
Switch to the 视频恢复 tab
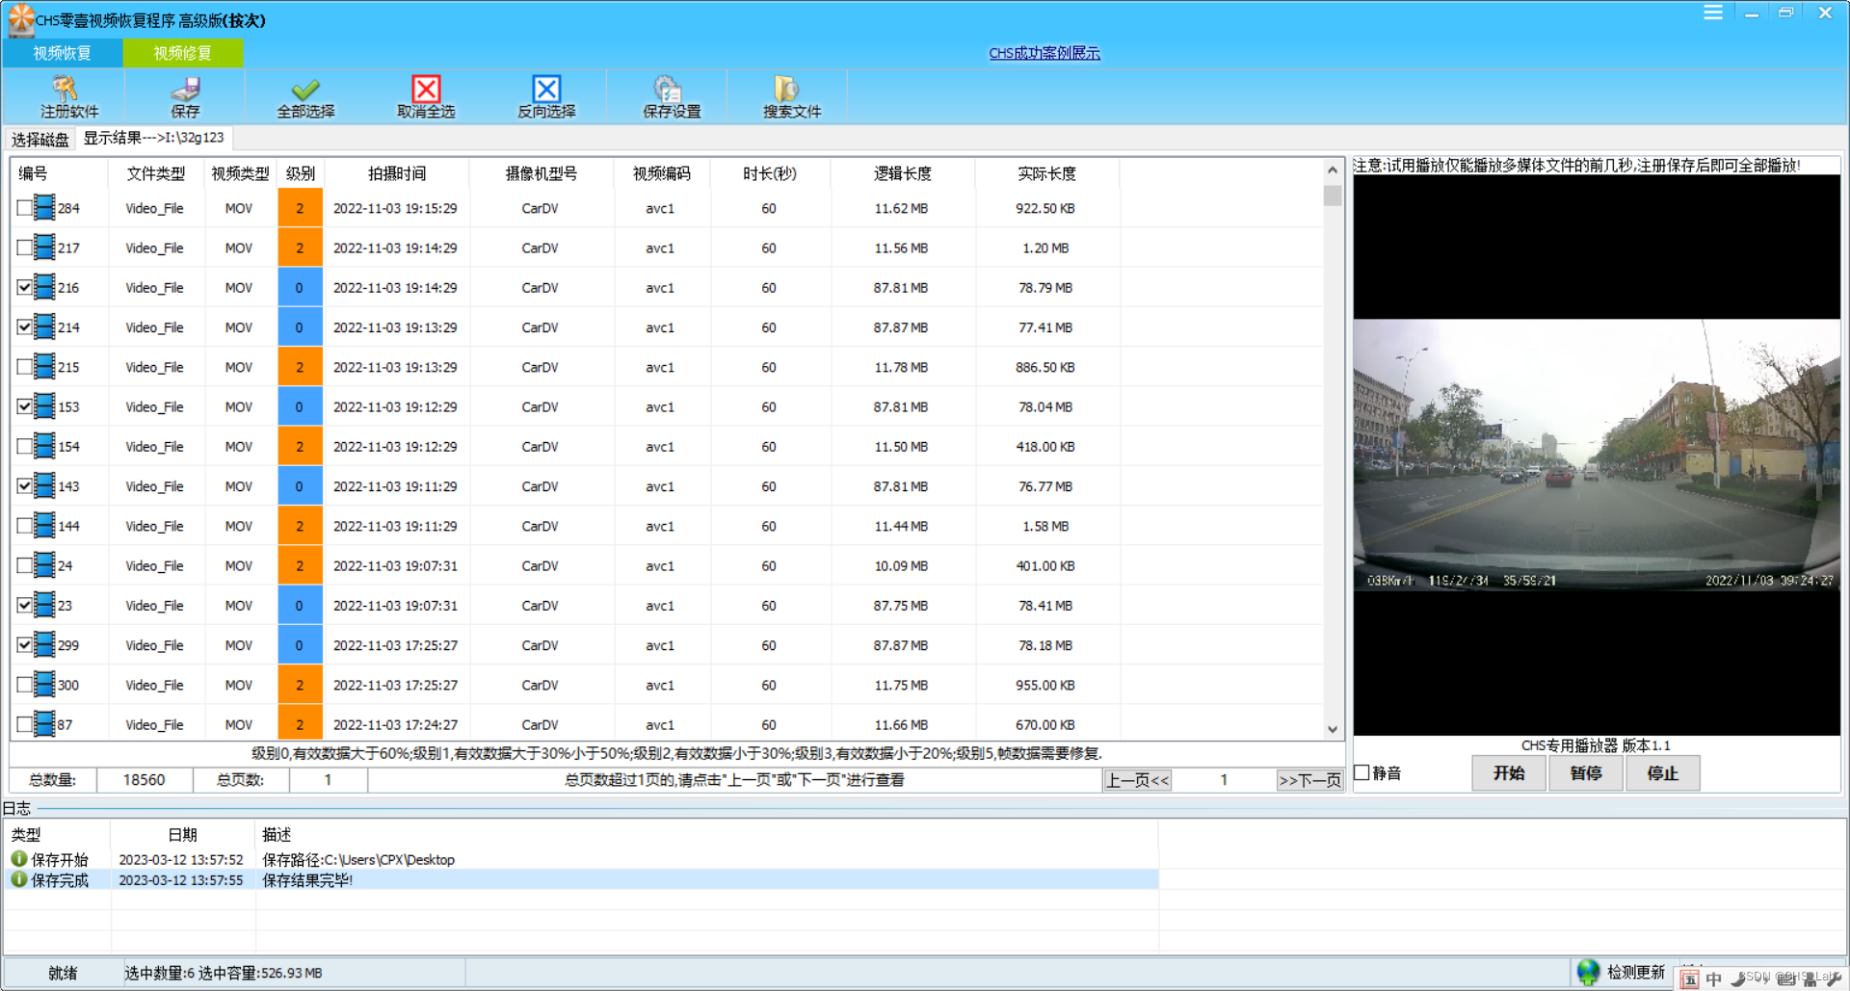tap(62, 53)
